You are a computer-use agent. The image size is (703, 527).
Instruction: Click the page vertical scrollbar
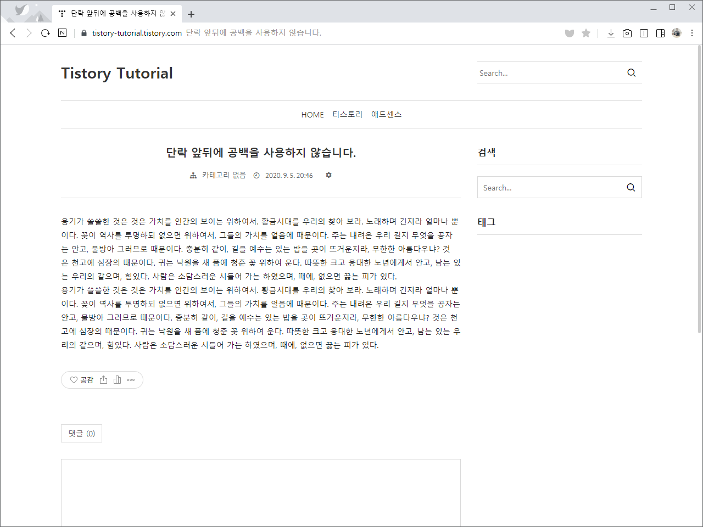tap(699, 189)
